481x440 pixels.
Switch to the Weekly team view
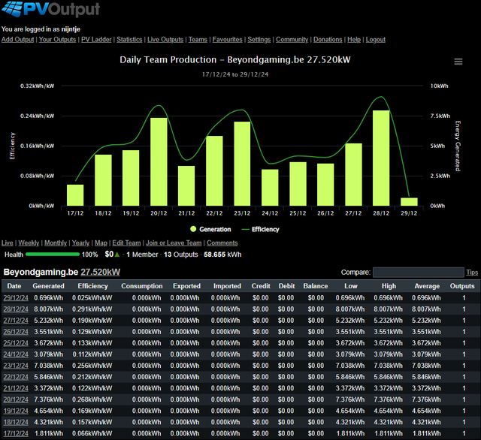29,243
